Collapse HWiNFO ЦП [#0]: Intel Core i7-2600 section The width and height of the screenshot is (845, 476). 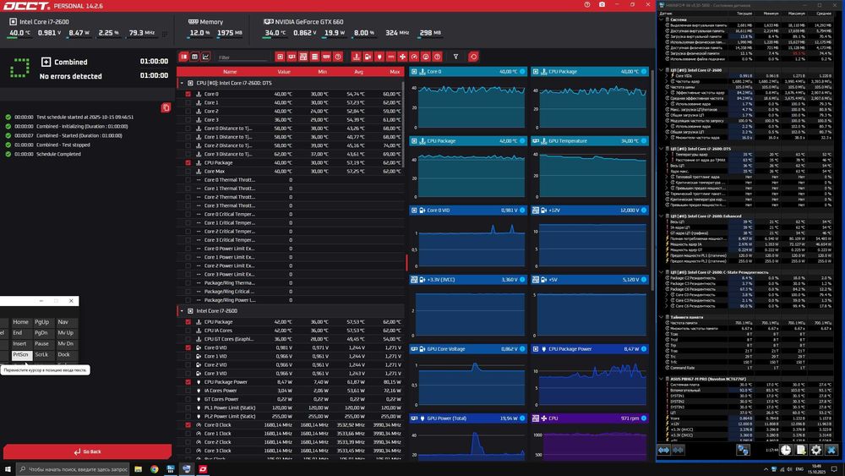tap(662, 70)
